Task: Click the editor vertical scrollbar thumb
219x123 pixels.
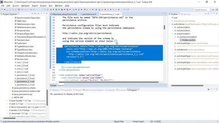Action: (x=164, y=27)
